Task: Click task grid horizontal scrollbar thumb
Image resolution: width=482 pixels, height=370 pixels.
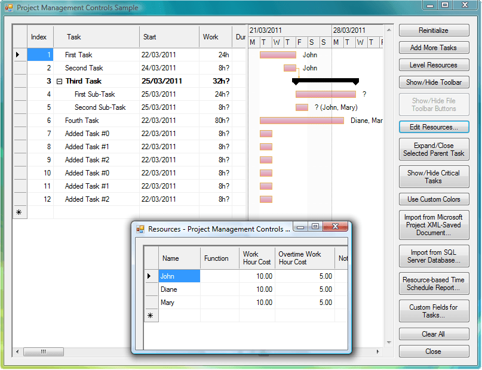Action: (44, 351)
